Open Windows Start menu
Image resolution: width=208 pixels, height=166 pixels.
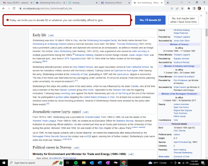4,163
